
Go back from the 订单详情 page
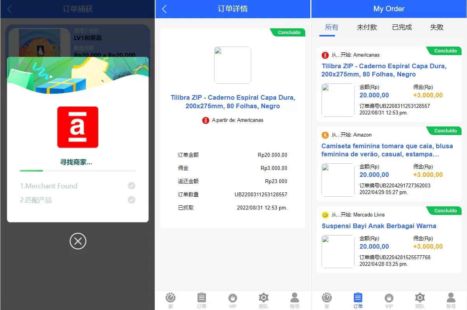pos(164,9)
